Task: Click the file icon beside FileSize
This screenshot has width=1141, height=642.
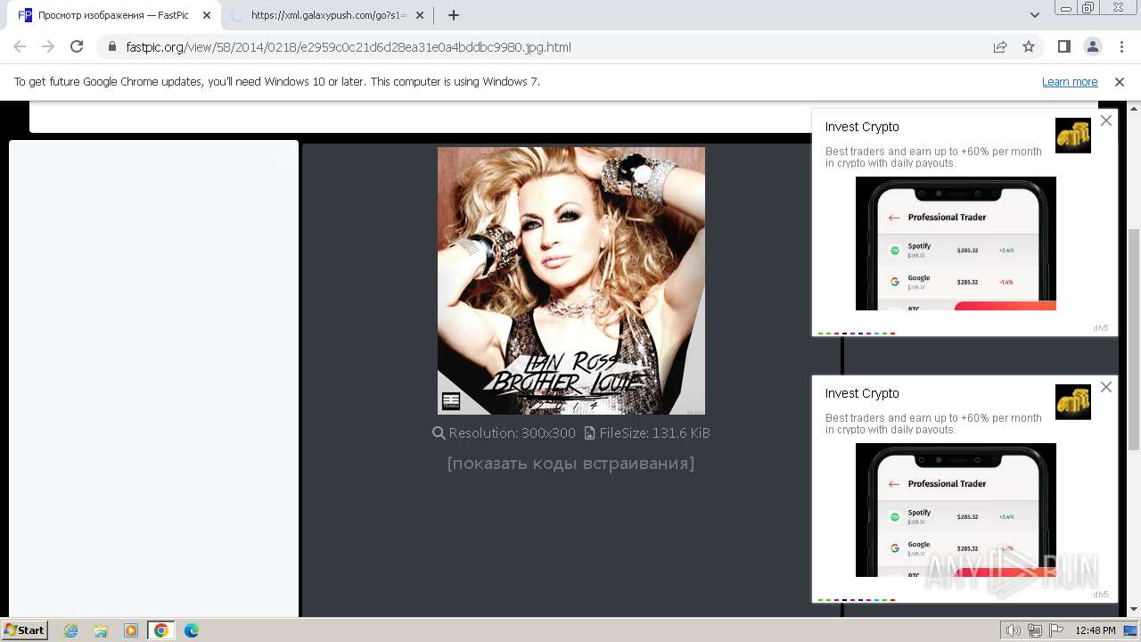Action: click(x=590, y=433)
